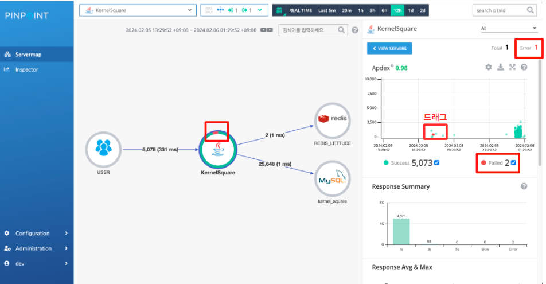
Task: Open scatter chart settings gear
Action: (x=489, y=67)
